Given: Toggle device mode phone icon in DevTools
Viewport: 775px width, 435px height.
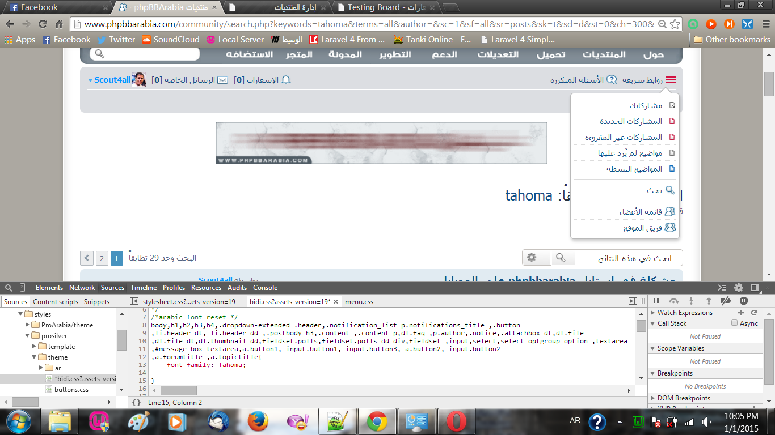Looking at the screenshot, I should click(x=22, y=288).
